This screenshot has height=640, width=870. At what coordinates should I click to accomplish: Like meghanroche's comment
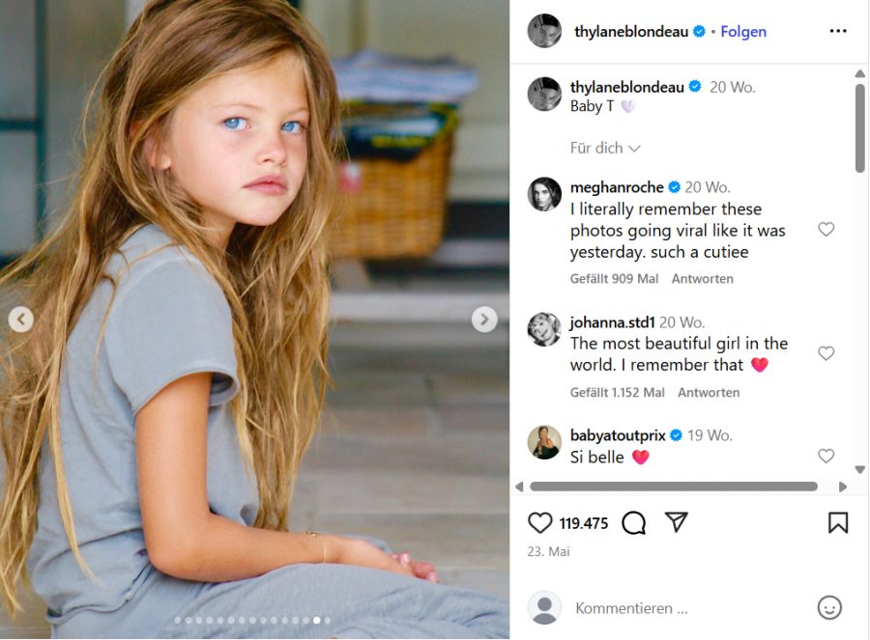click(826, 230)
